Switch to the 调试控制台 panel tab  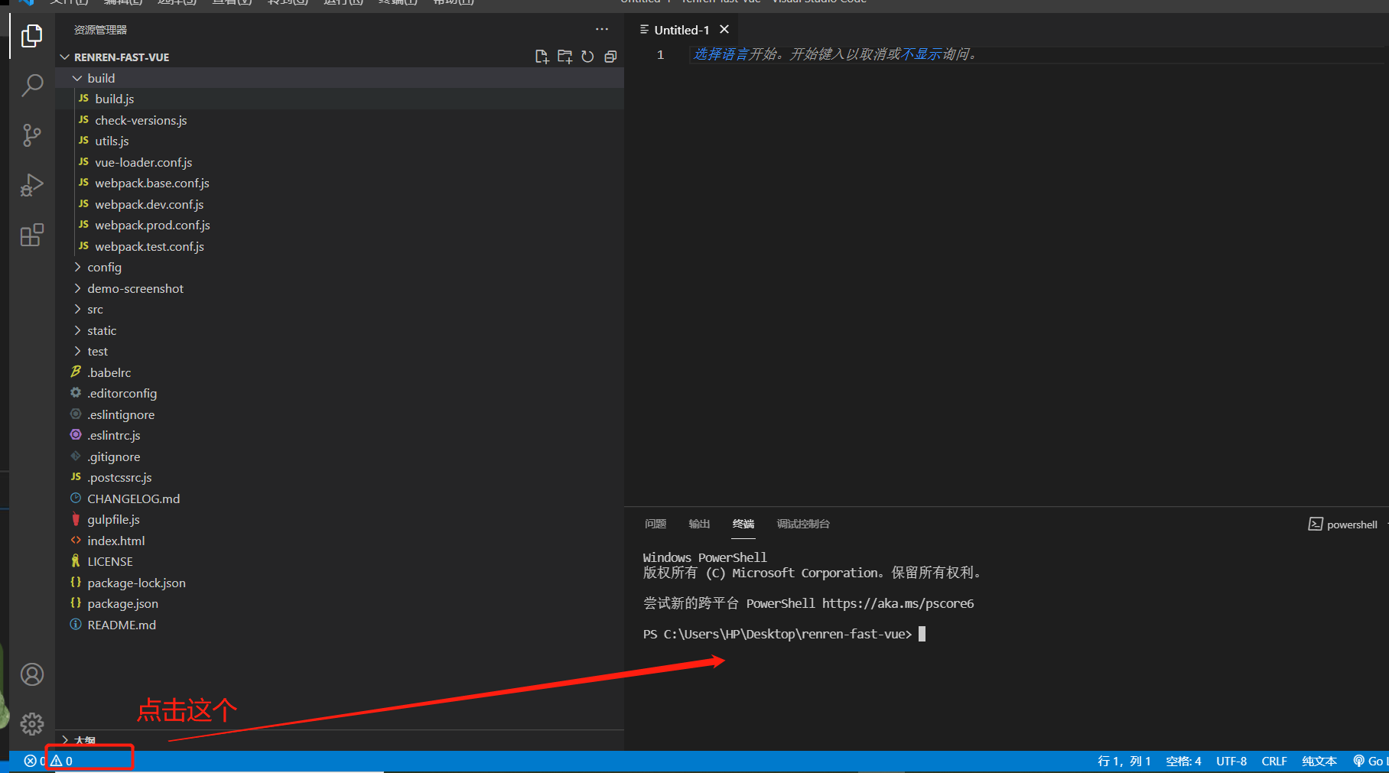coord(803,524)
